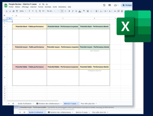Click the Google Sheets home logo

6,5
